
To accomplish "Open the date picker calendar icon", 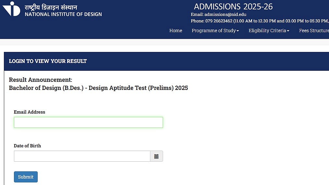I will 156,156.
